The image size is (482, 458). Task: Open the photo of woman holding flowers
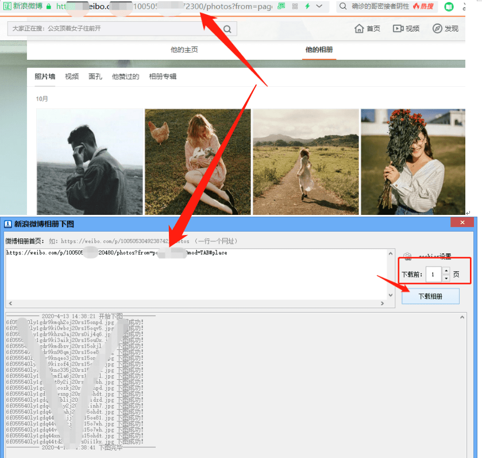pos(413,161)
